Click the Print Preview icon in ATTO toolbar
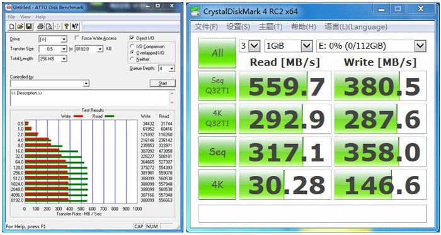The width and height of the screenshot is (441, 235). click(49, 26)
